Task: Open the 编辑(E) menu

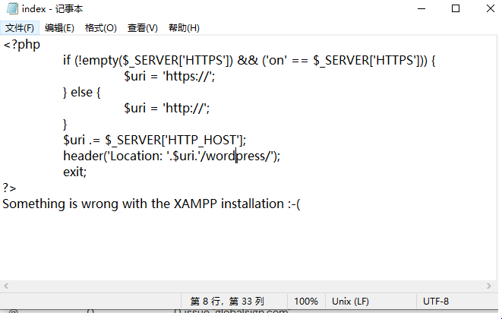Action: coord(59,28)
